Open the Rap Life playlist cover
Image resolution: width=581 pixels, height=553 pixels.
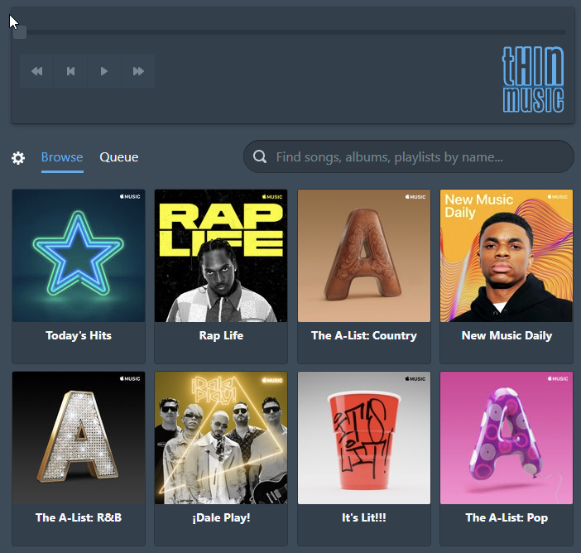point(221,256)
